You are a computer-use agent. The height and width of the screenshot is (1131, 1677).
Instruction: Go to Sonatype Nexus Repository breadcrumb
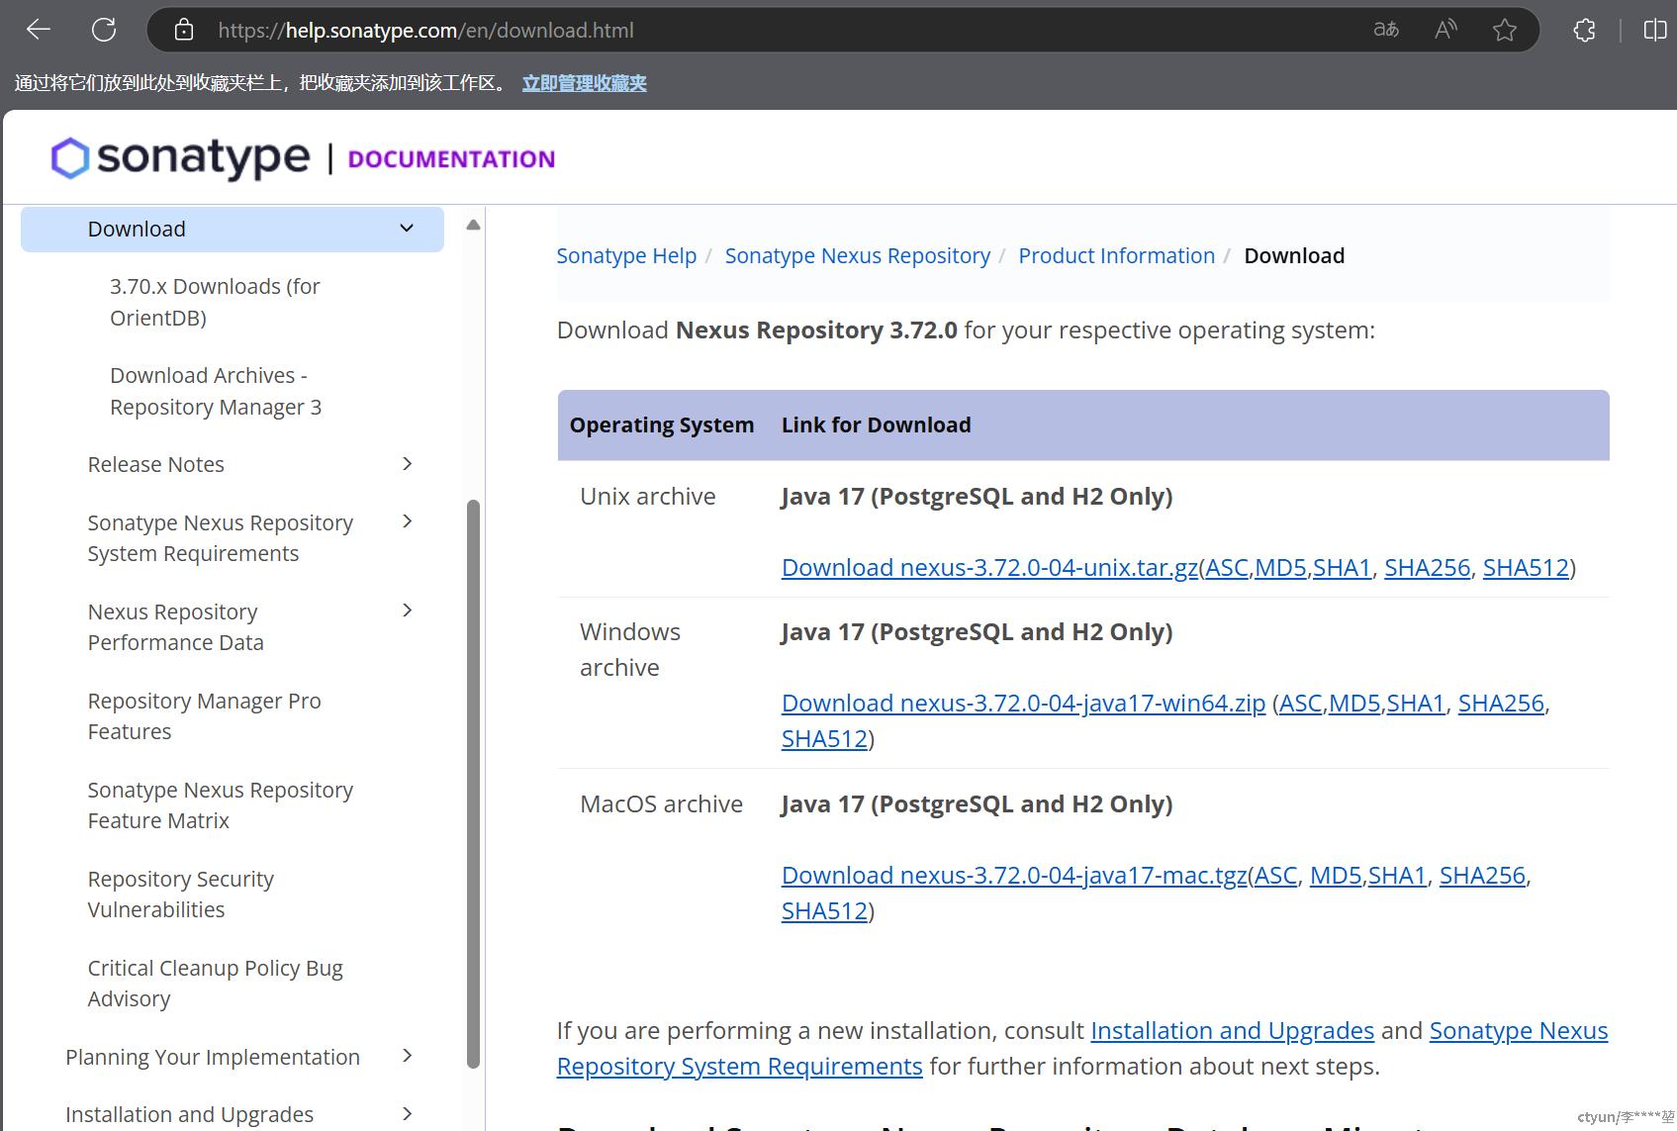point(857,255)
